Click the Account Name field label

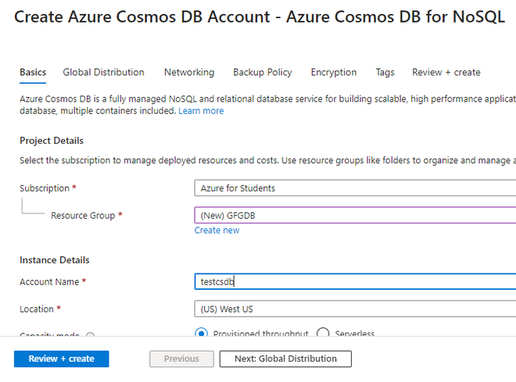49,281
